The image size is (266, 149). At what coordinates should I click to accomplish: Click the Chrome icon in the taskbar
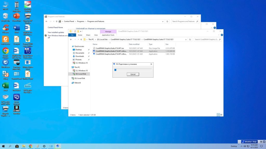tap(30, 146)
